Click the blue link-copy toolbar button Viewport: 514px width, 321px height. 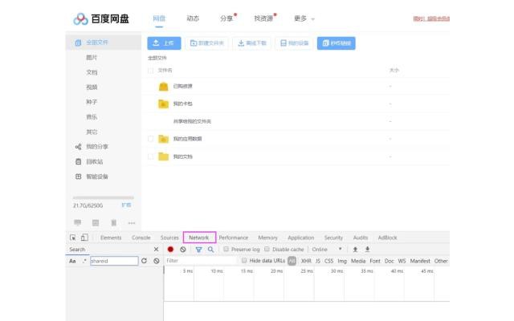coord(336,43)
